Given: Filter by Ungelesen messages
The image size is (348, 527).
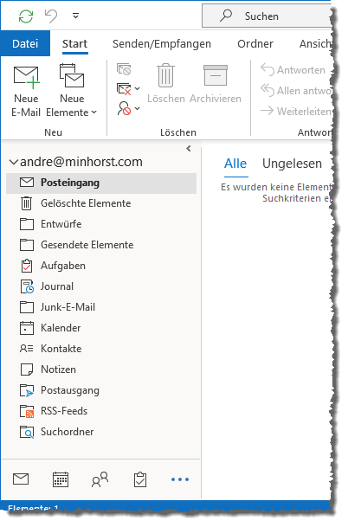Looking at the screenshot, I should point(293,164).
